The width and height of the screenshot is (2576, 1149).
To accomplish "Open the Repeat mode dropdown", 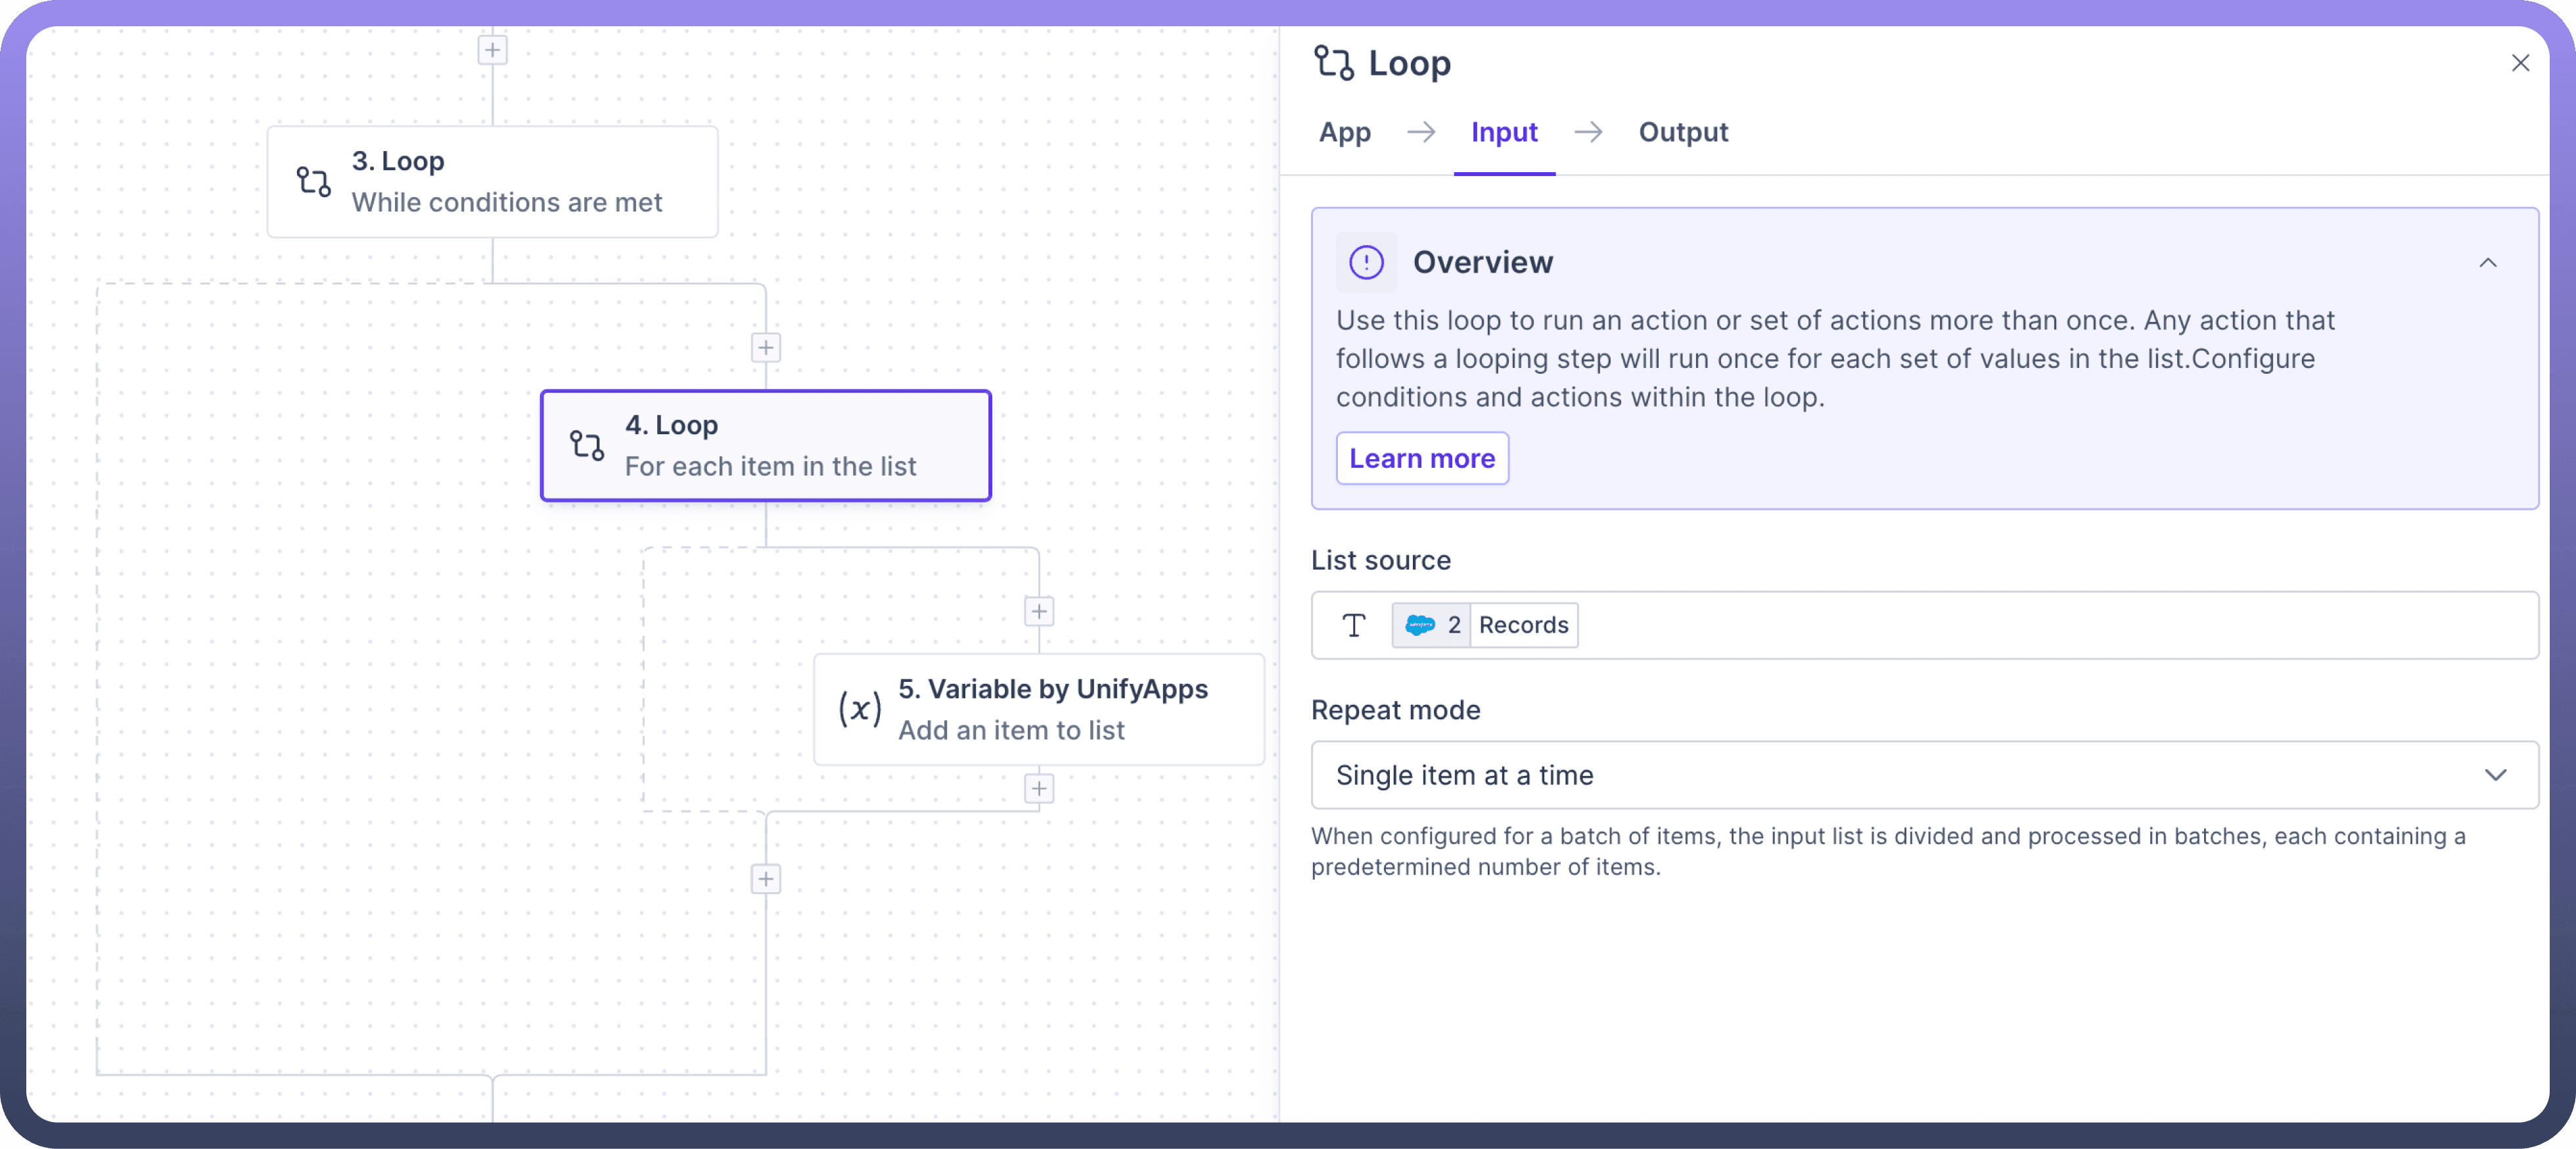I will tap(1900, 775).
